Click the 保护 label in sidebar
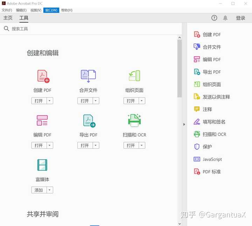The height and width of the screenshot is (226, 252). (x=207, y=147)
